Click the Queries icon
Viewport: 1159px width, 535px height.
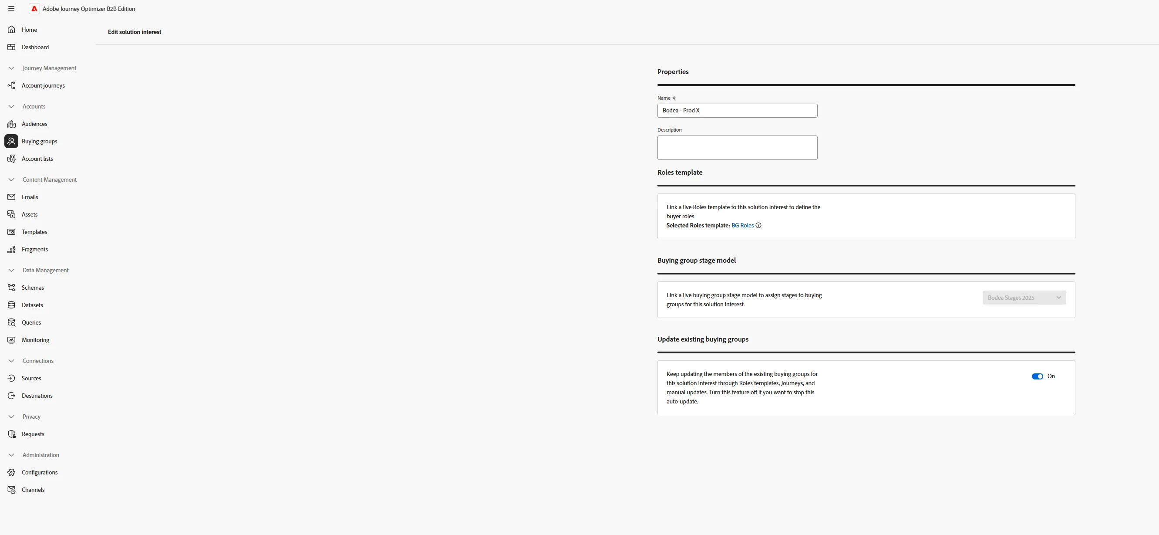[11, 323]
